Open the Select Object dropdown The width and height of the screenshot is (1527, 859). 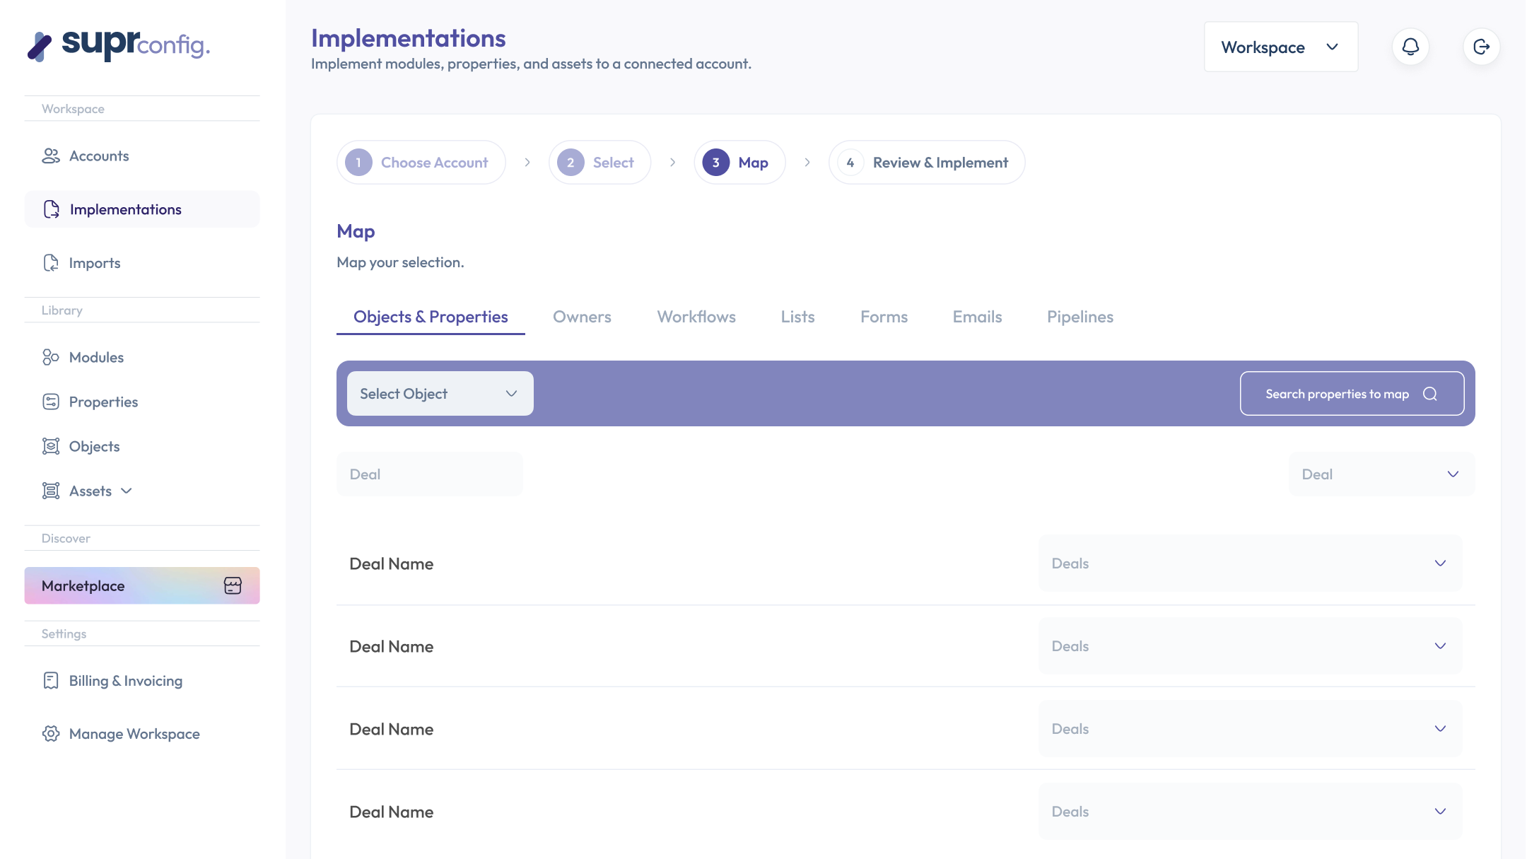[x=440, y=394]
